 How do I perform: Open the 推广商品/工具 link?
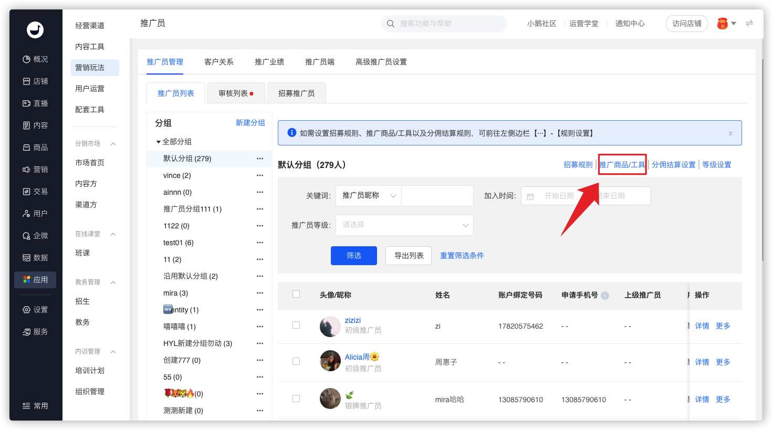[622, 165]
